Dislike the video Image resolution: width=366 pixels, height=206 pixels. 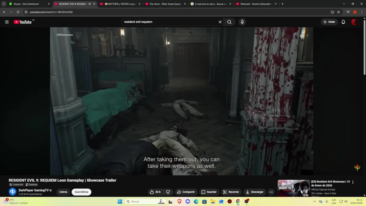[168, 192]
